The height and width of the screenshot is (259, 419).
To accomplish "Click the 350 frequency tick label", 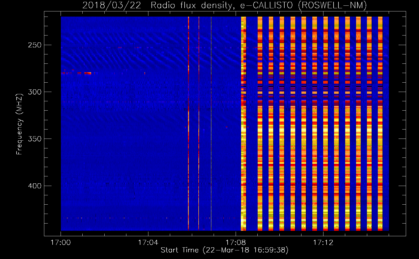I will [35, 139].
